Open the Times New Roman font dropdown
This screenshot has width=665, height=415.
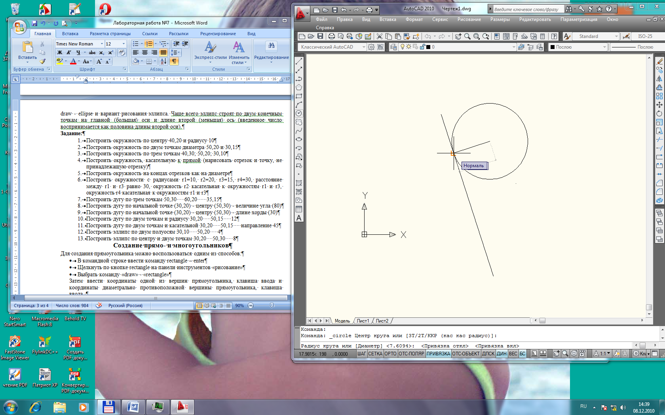(x=102, y=44)
